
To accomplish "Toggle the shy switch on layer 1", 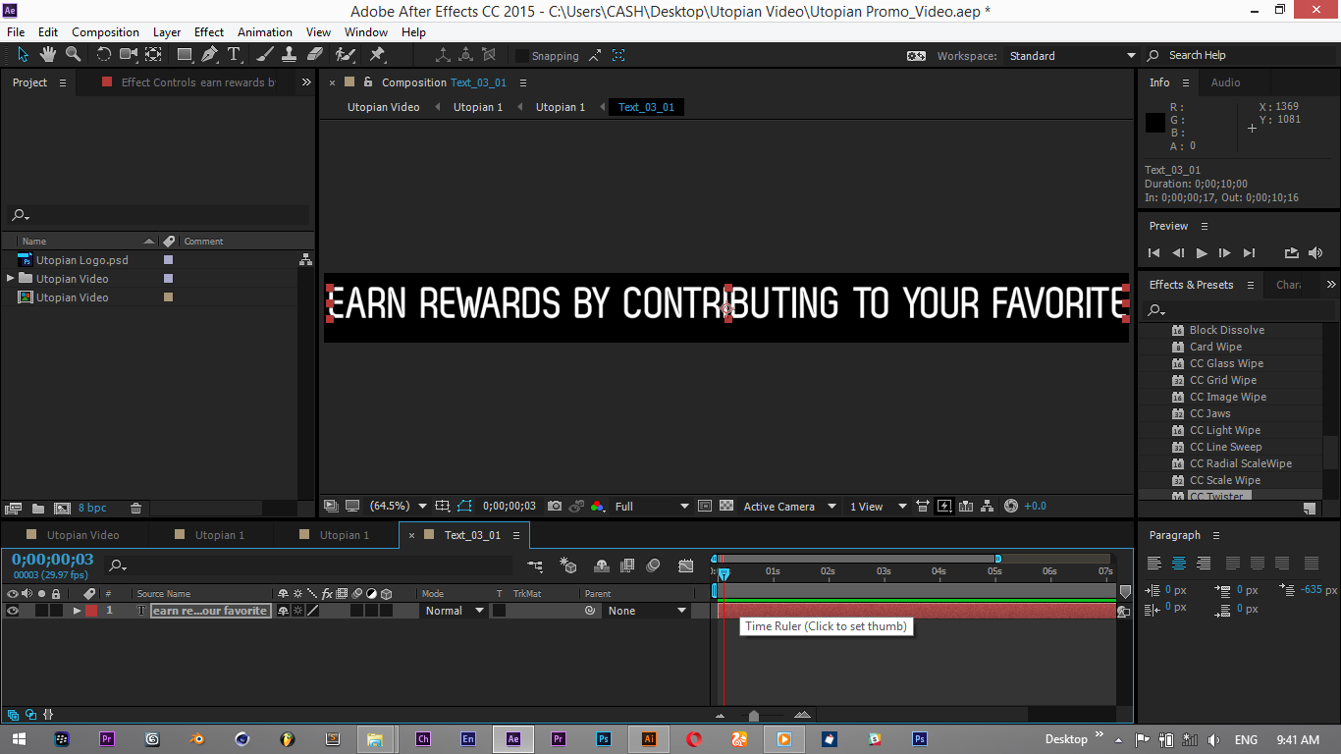I will [284, 611].
